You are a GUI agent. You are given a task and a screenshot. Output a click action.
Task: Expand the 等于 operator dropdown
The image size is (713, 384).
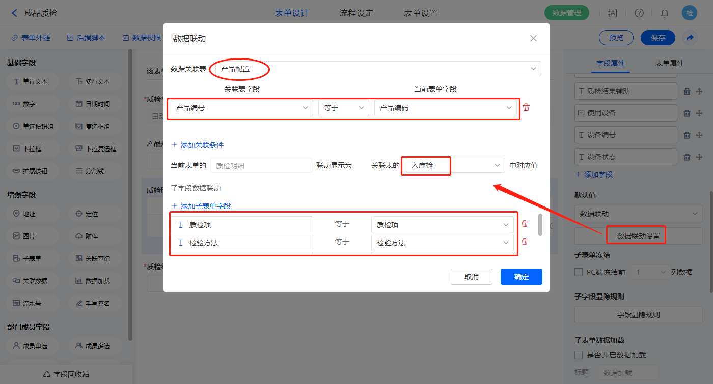click(x=343, y=108)
